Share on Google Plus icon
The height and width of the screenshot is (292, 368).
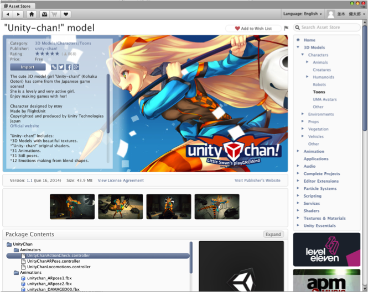(x=76, y=67)
